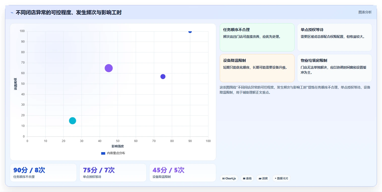Viewport: 382px width, 192px height.
Task: Select the 表格 tag chip
Action: 247,178
